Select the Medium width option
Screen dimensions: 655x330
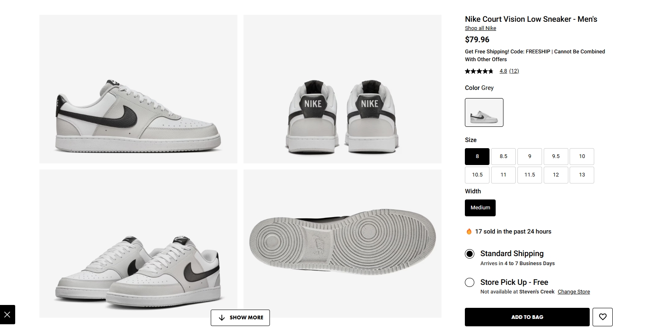pos(480,208)
